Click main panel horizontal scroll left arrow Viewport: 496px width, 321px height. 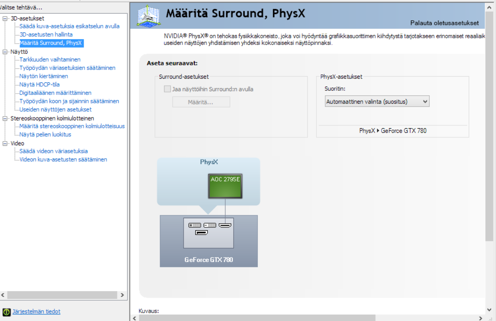coord(135,318)
